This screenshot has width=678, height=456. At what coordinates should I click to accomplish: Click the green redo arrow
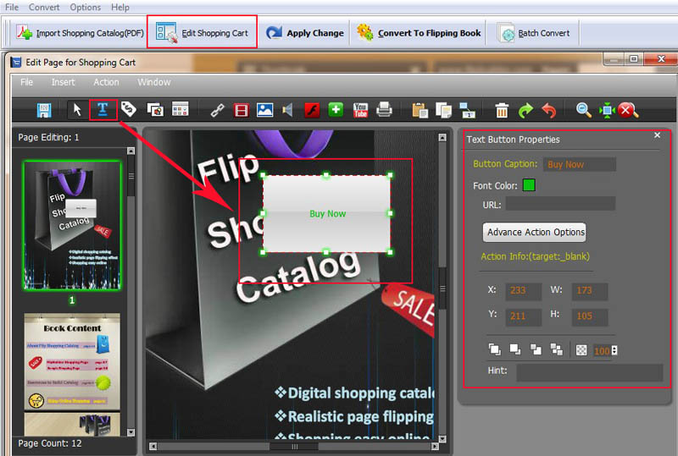click(525, 111)
